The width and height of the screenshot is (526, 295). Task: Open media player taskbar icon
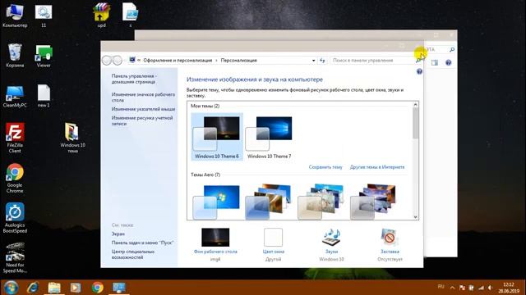76,288
